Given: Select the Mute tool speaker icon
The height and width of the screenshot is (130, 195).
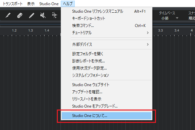Looking at the screenshot, I should coord(43,15).
